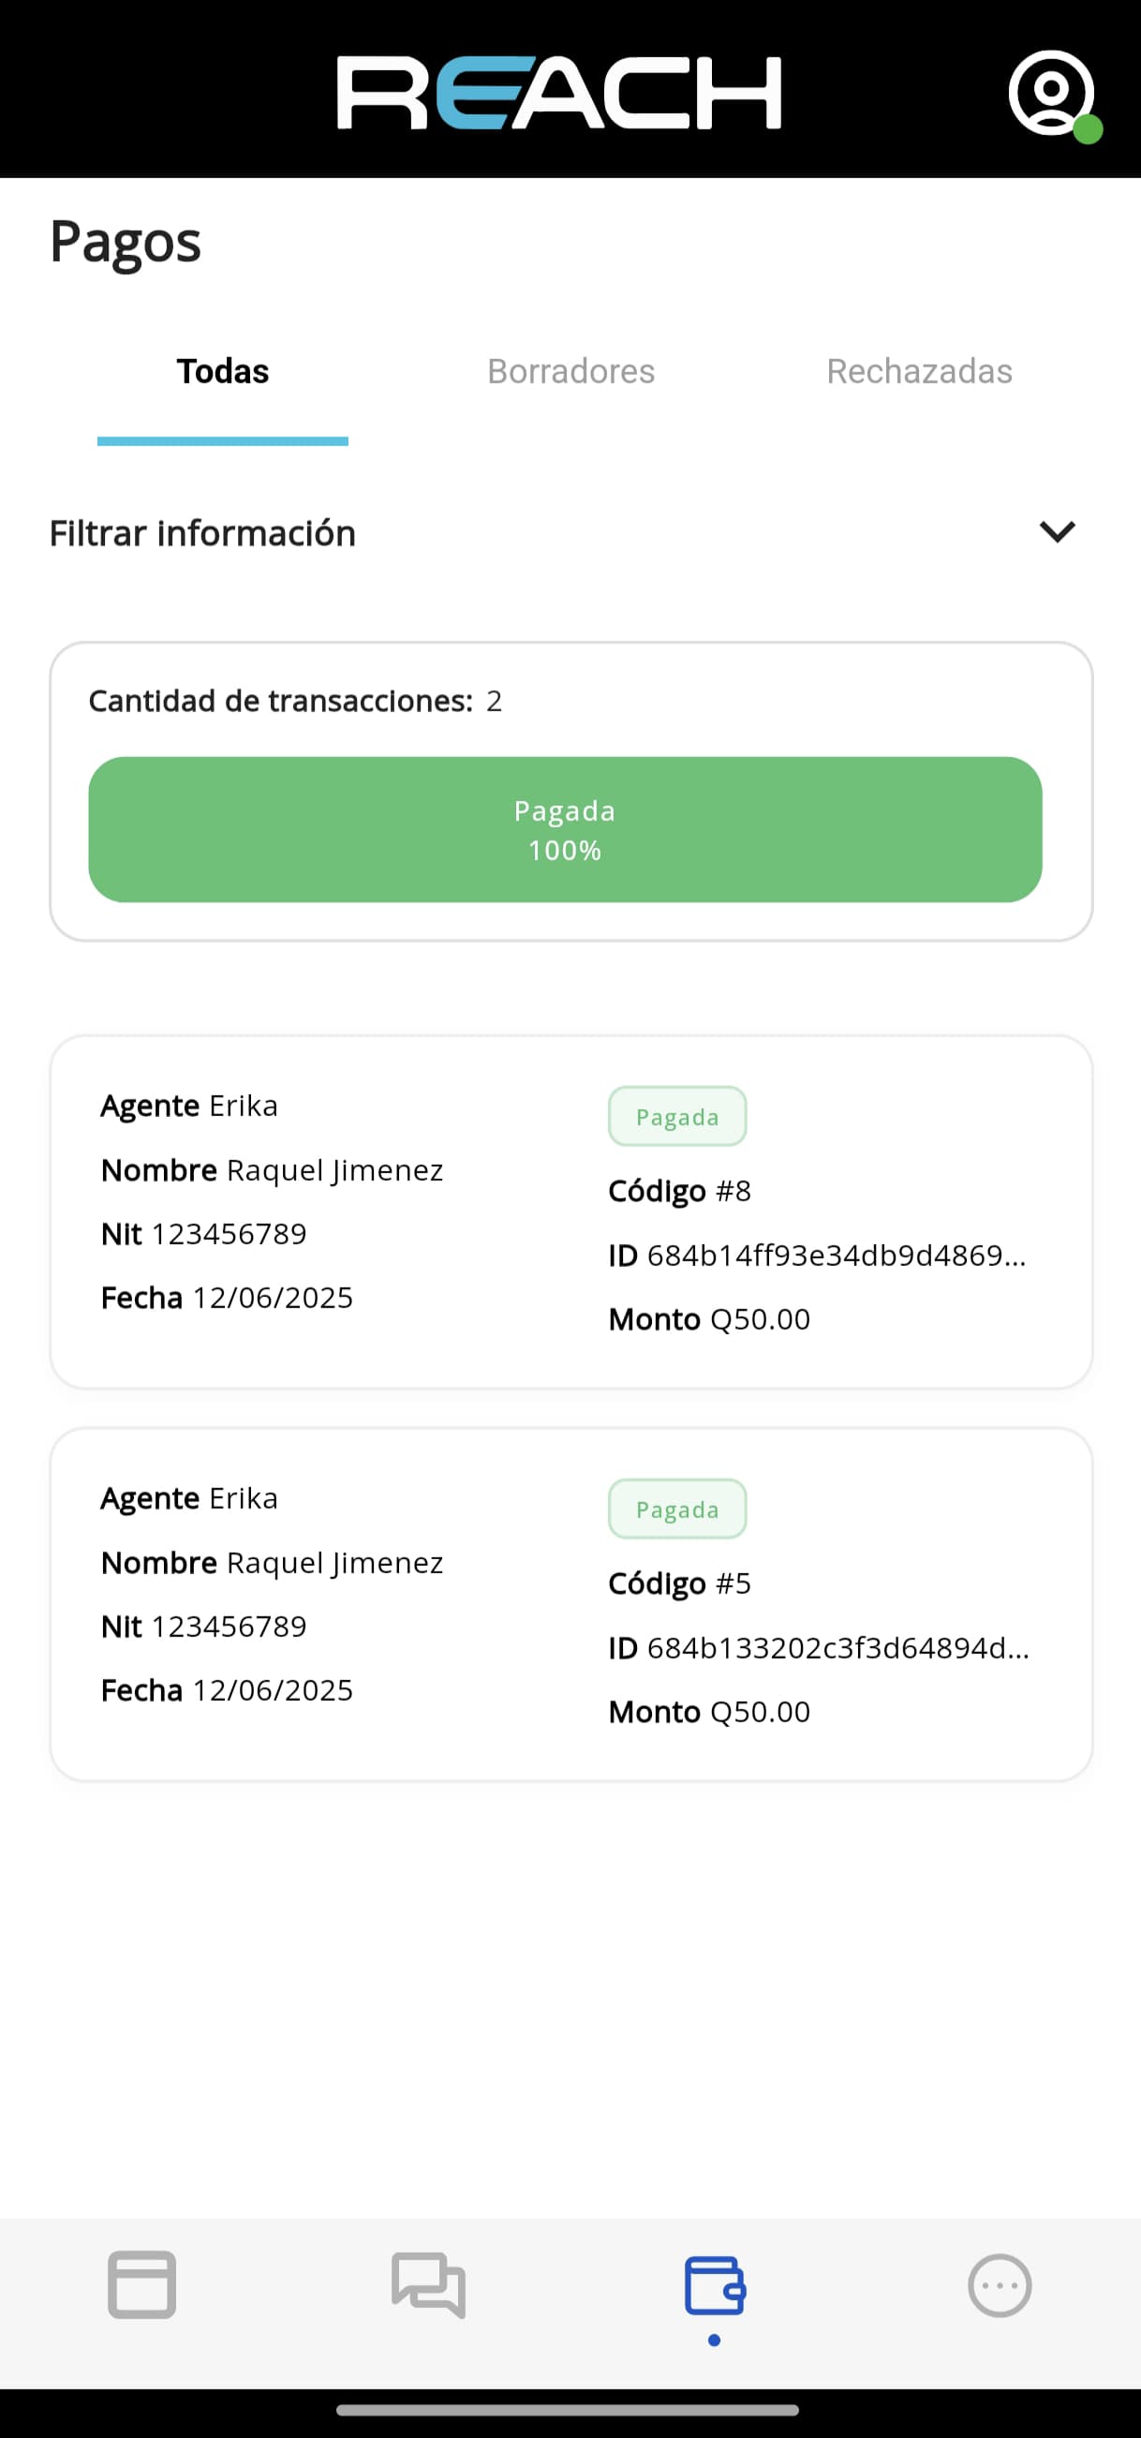Select the wallet payments icon
Viewport: 1141px width, 2438px height.
(715, 2285)
